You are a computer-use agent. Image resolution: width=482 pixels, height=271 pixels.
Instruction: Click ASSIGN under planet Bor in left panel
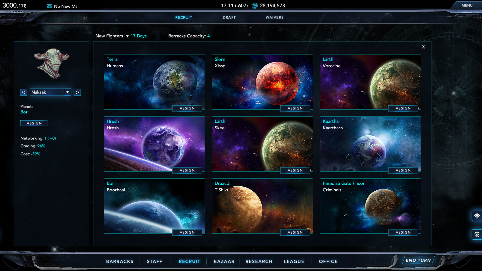34,123
